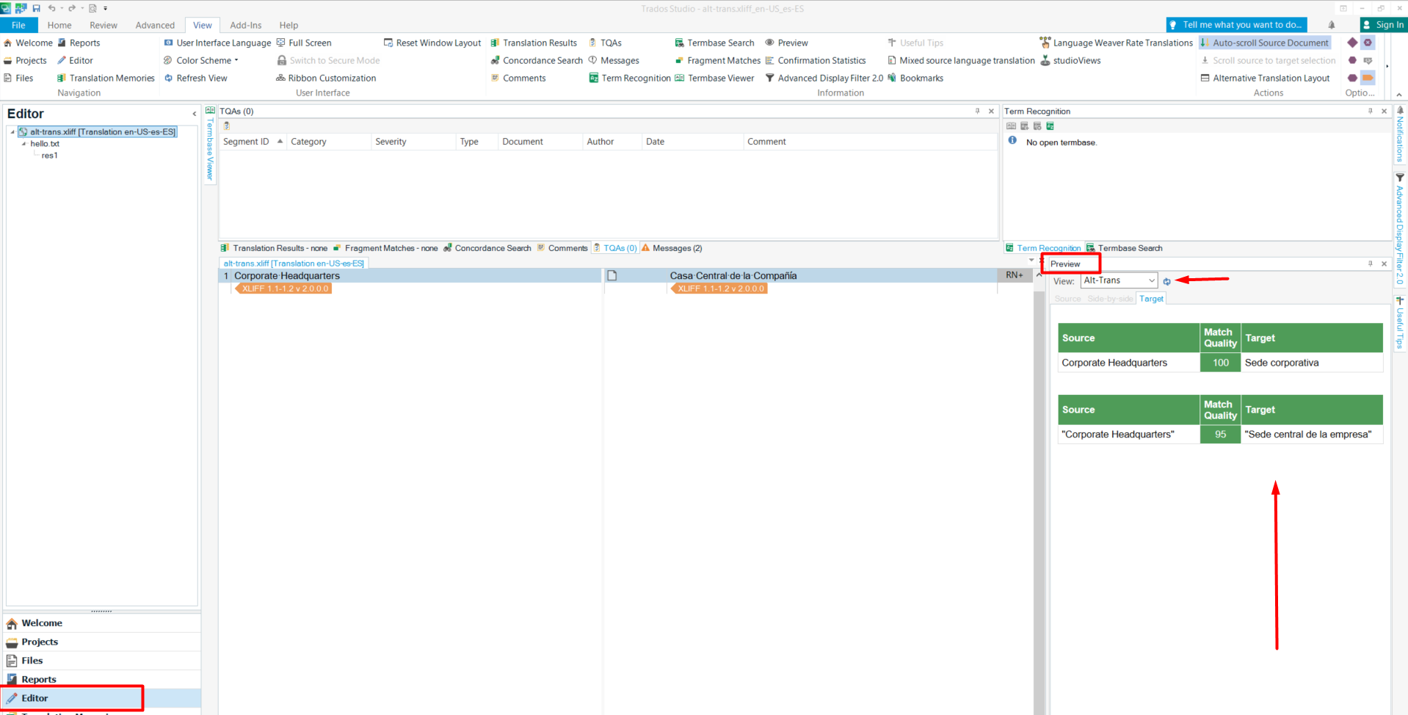Open the File menu
Viewport: 1408px width, 715px height.
(18, 25)
